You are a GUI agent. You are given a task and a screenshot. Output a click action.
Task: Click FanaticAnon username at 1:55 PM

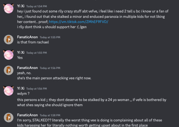28,37
